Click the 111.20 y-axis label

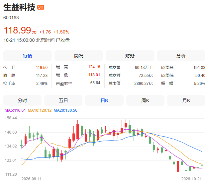(x=11, y=174)
